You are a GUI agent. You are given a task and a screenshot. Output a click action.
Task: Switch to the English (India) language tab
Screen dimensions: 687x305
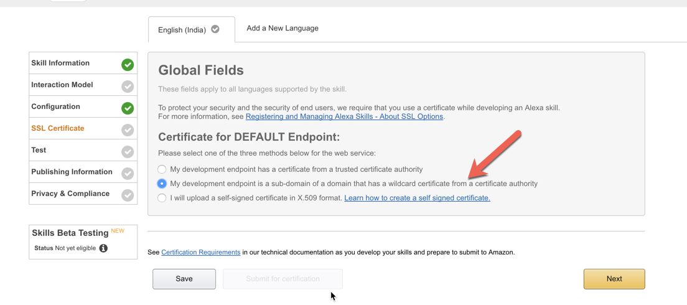(x=182, y=30)
